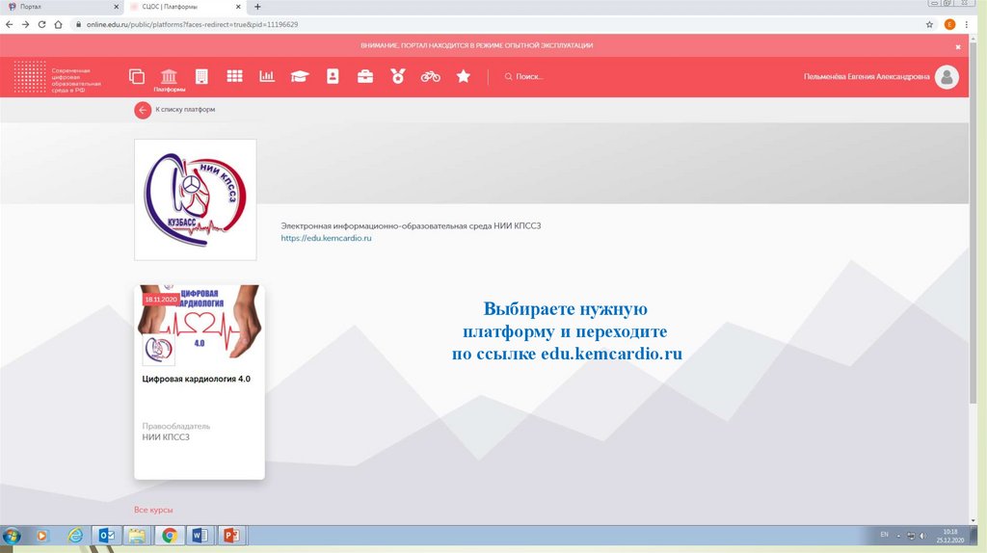The height and width of the screenshot is (553, 987).
Task: Click the Электронная информационно-образовательная среда description
Action: coord(411,225)
